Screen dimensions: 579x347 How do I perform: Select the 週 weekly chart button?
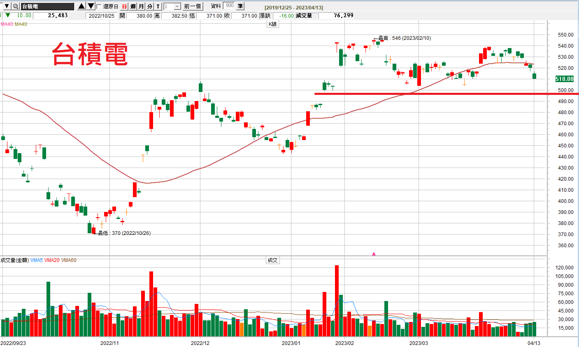(x=133, y=6)
